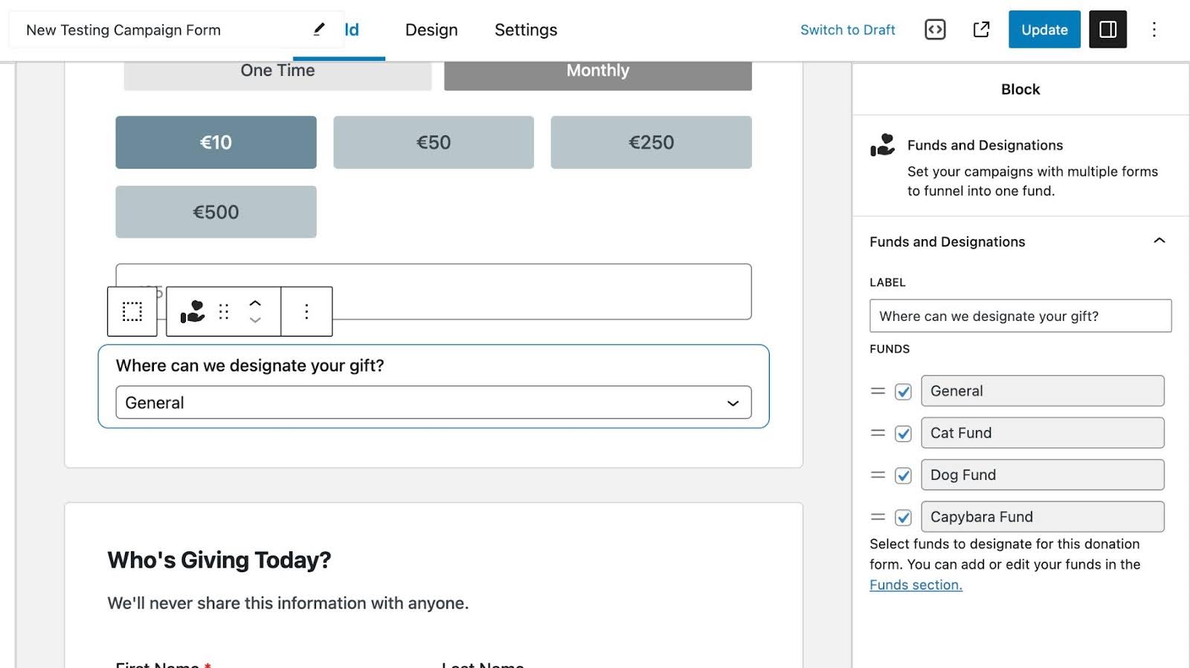Open the General fund designation dropdown
This screenshot has width=1190, height=668.
click(433, 403)
